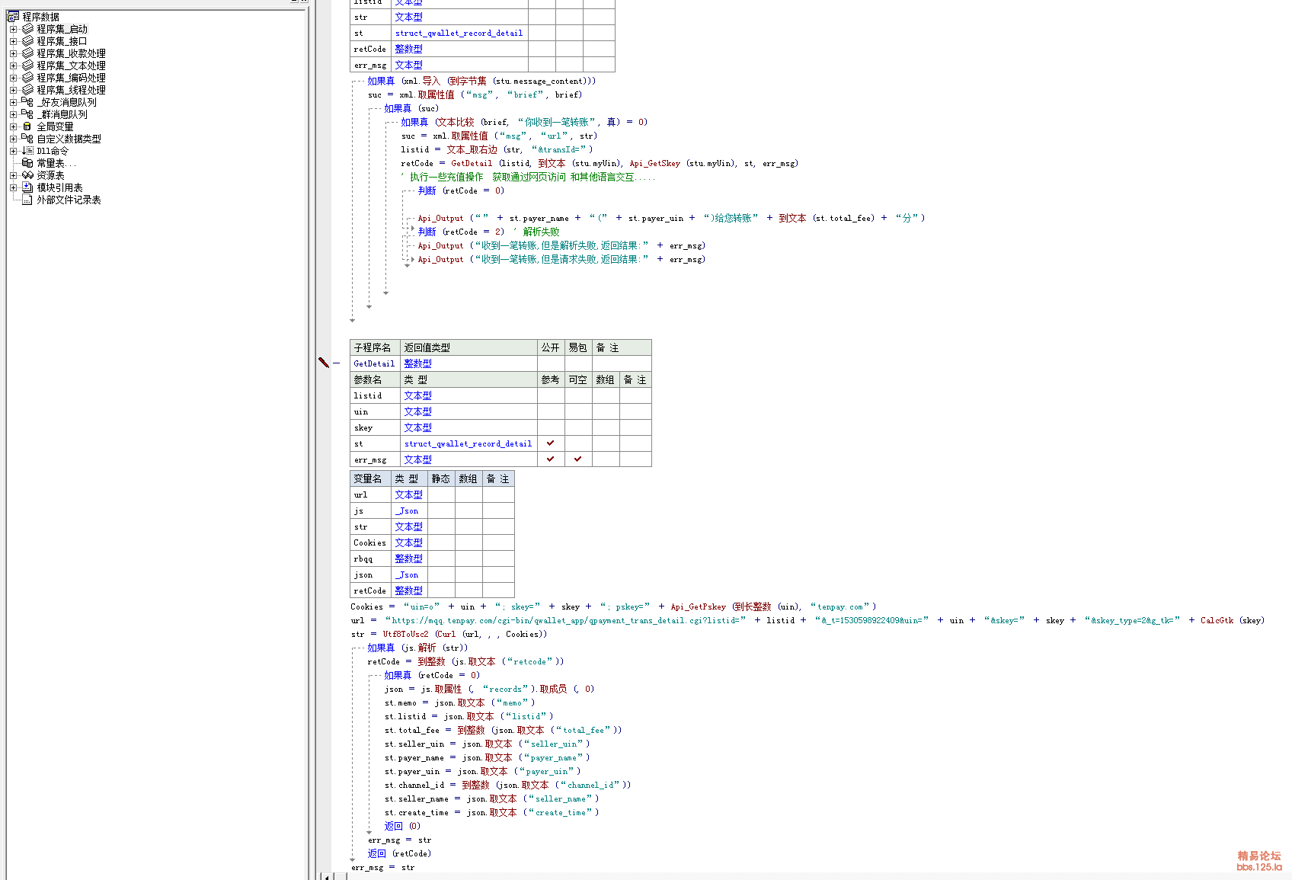Click the _好友消息队列 data type icon
Image resolution: width=1292 pixels, height=880 pixels.
point(27,102)
